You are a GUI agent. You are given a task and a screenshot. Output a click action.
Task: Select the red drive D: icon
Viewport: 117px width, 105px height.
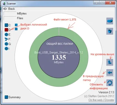pyautogui.click(x=6, y=30)
